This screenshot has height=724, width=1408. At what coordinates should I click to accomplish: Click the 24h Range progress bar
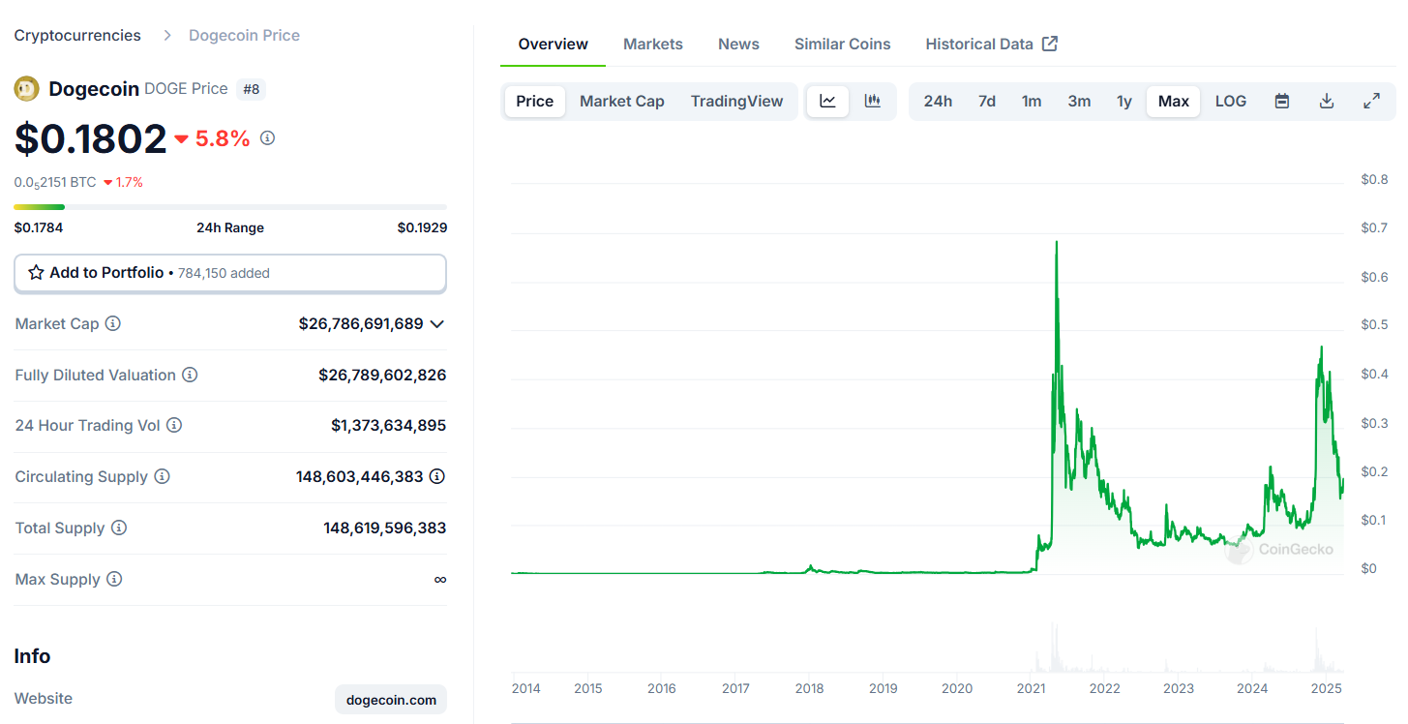(230, 206)
